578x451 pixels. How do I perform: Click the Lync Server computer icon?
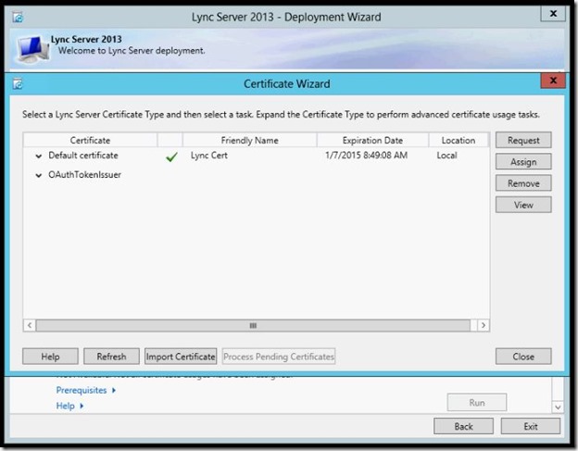pyautogui.click(x=32, y=49)
